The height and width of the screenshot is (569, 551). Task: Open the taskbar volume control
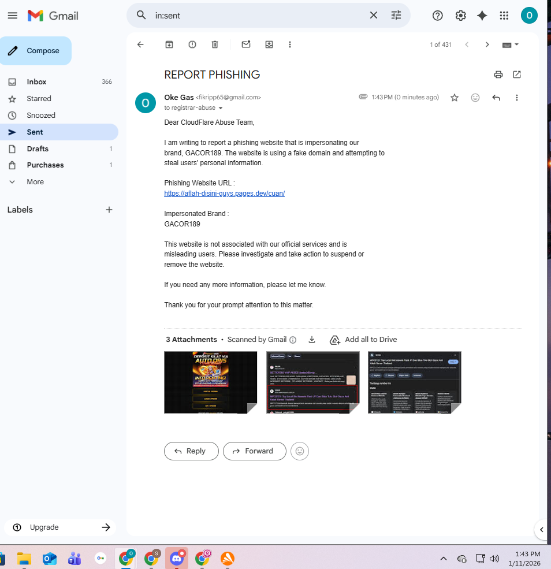coord(494,559)
